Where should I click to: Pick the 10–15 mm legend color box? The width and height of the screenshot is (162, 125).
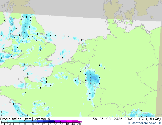[x=34, y=122]
